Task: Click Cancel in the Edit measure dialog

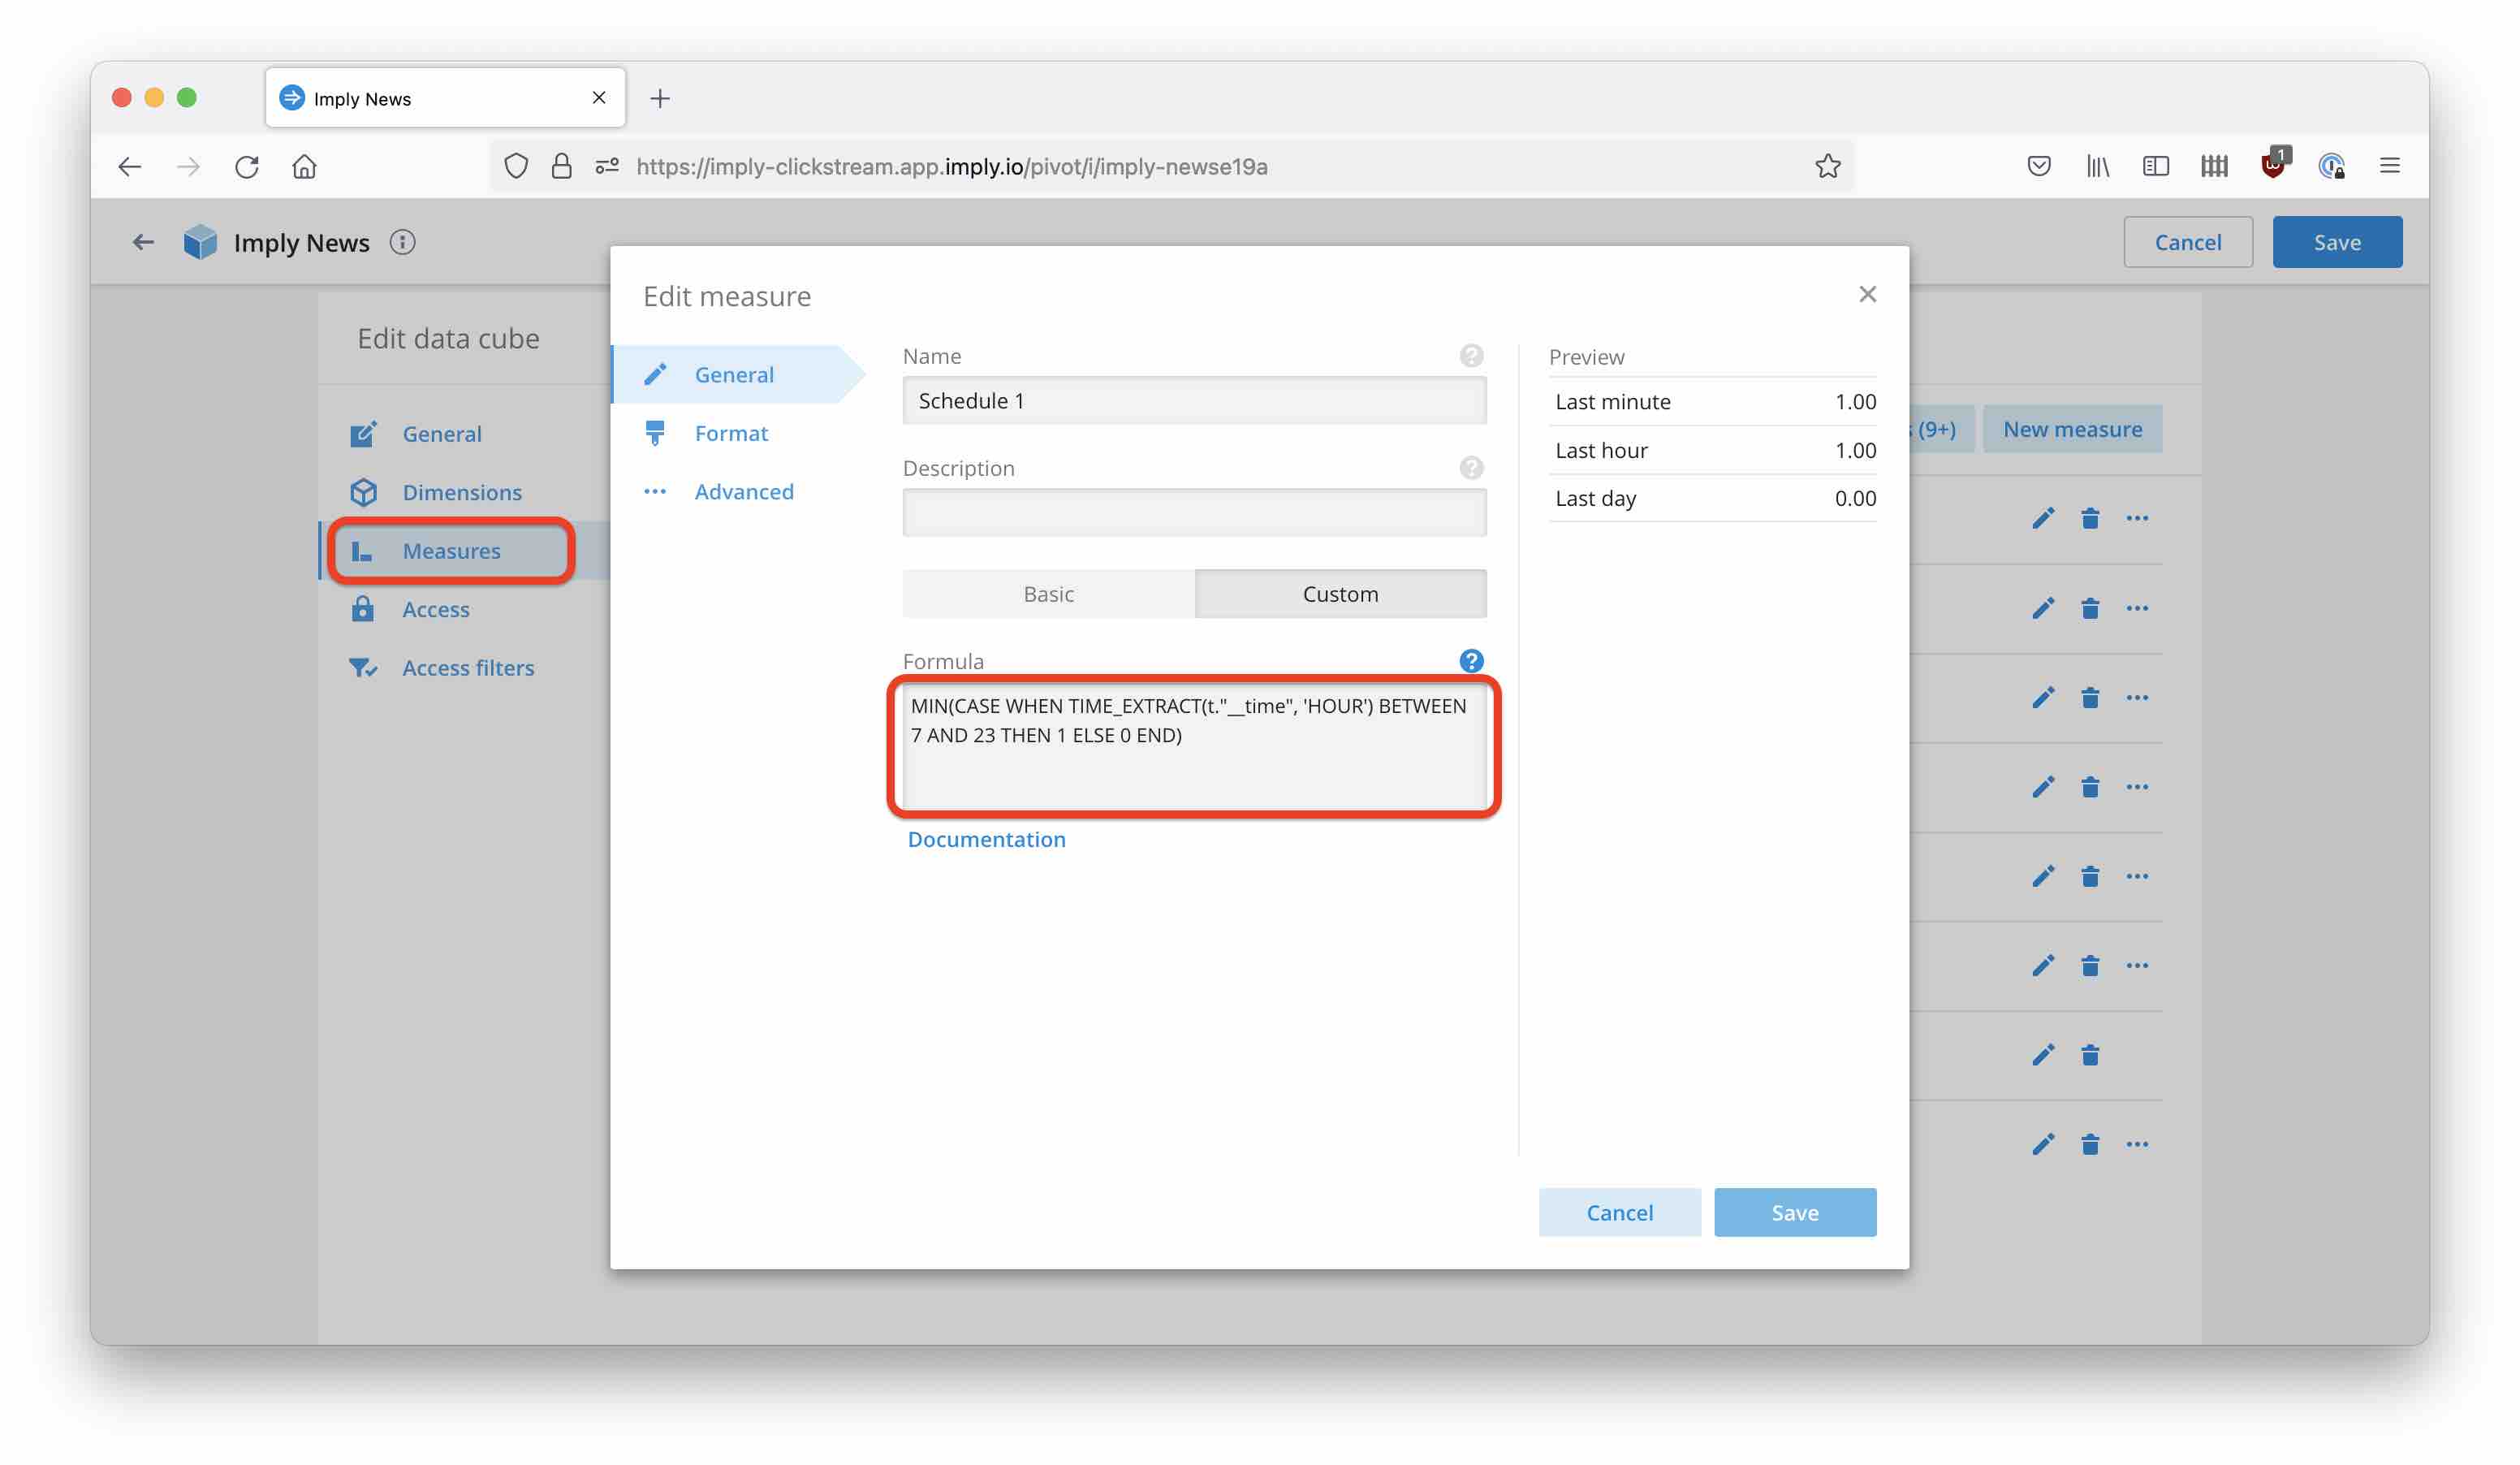Action: 1619,1212
